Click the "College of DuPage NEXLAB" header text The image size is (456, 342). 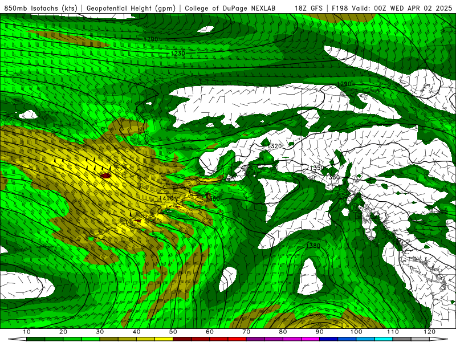pyautogui.click(x=230, y=8)
